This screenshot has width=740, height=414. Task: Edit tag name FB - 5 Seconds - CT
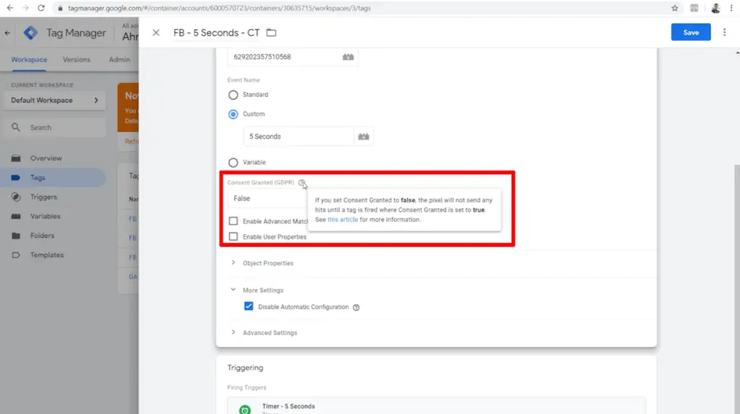217,33
